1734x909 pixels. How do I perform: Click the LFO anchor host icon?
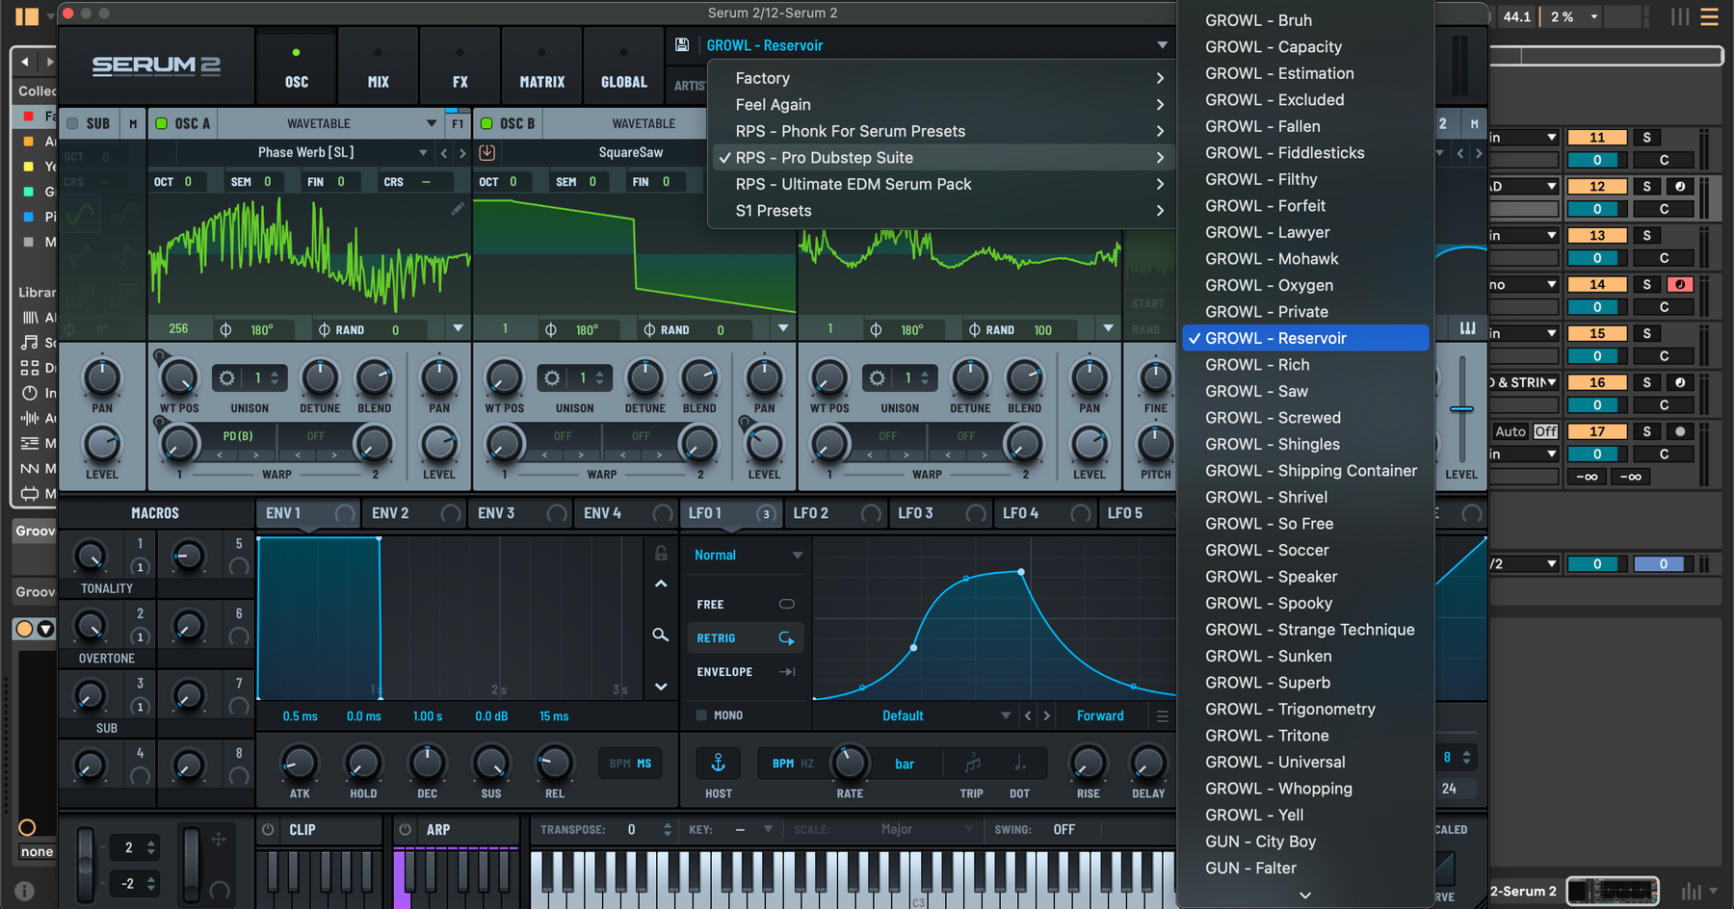point(719,764)
